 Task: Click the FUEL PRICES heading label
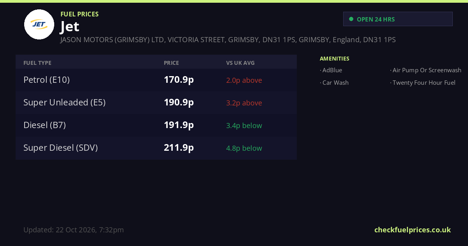pos(80,14)
